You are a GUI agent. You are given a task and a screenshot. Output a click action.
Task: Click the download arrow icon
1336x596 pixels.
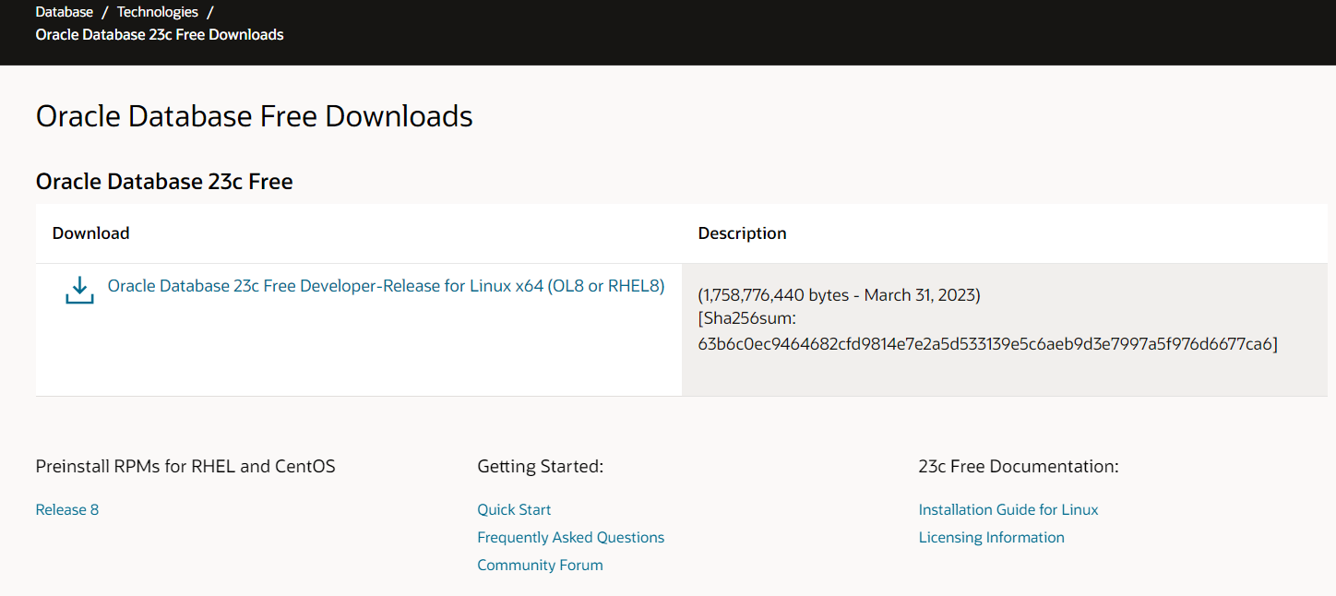coord(79,290)
